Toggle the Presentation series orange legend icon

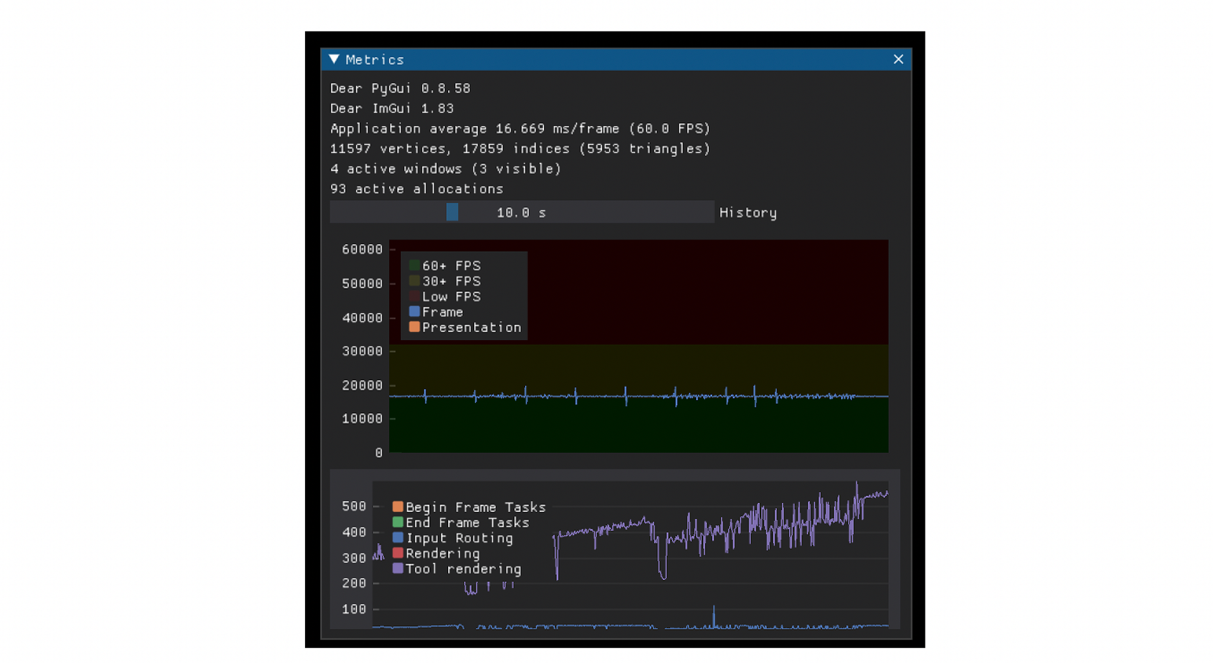(x=415, y=327)
